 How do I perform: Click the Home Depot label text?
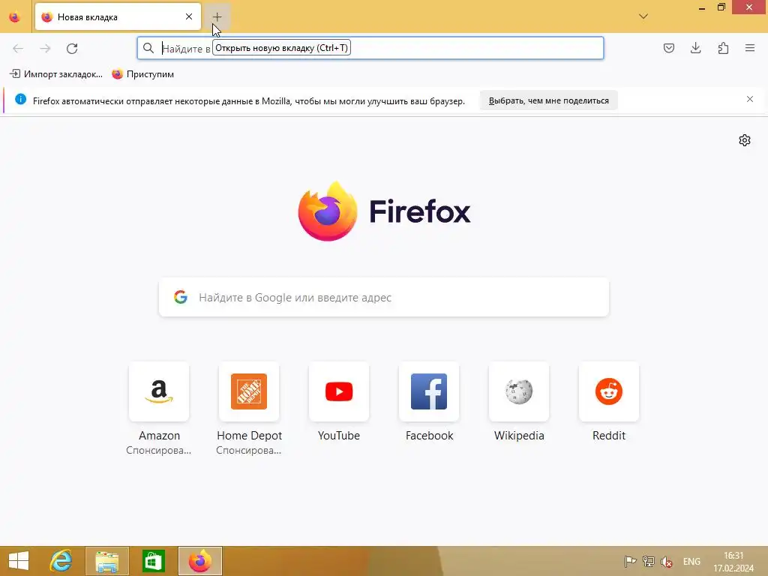[x=249, y=436]
